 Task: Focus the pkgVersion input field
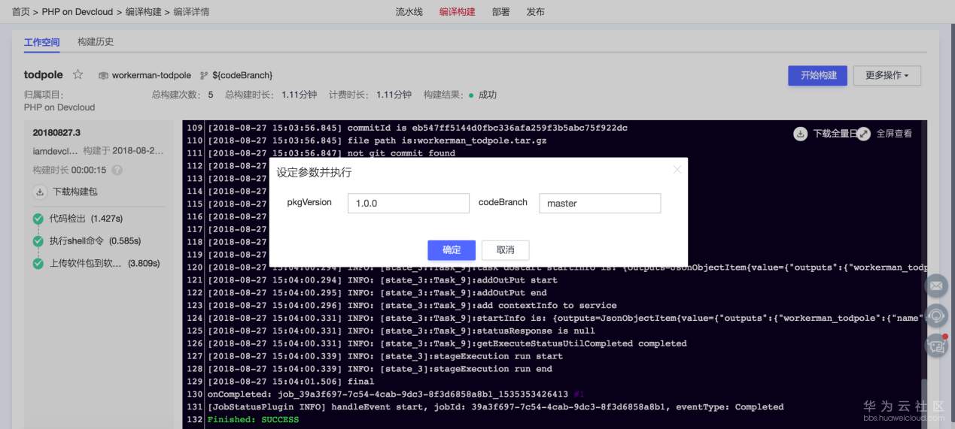(x=409, y=204)
